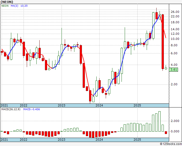
Task: Click the MACD:-0.436 value readout
Action: 32,109
